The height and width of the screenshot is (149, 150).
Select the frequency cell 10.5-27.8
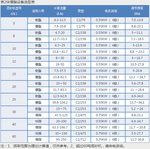pos(137,64)
